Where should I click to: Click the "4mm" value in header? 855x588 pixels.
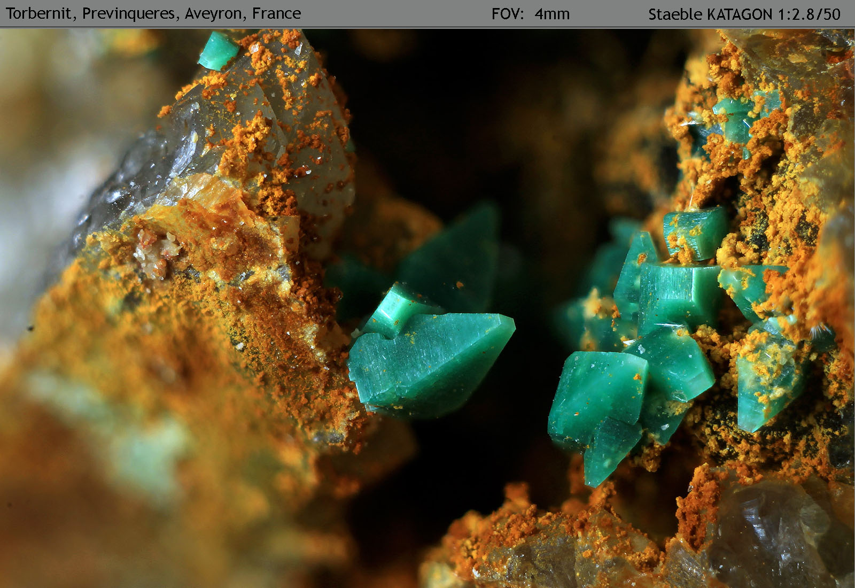[x=552, y=14]
